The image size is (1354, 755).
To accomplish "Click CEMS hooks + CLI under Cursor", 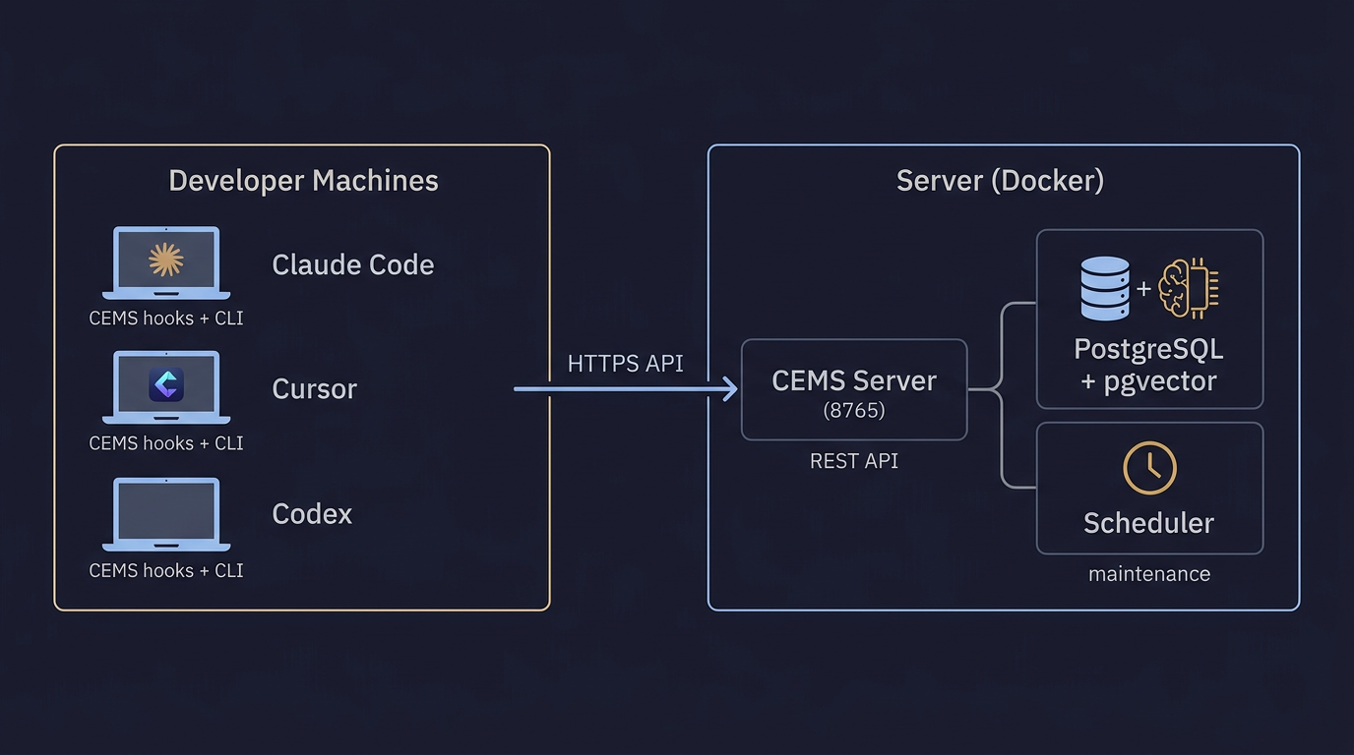I will 166,443.
